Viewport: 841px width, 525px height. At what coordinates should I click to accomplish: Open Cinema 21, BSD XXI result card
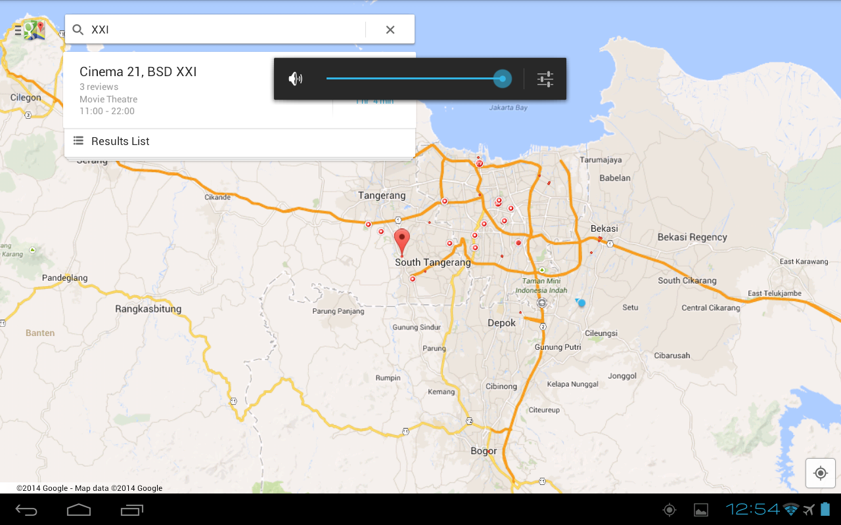coord(240,90)
